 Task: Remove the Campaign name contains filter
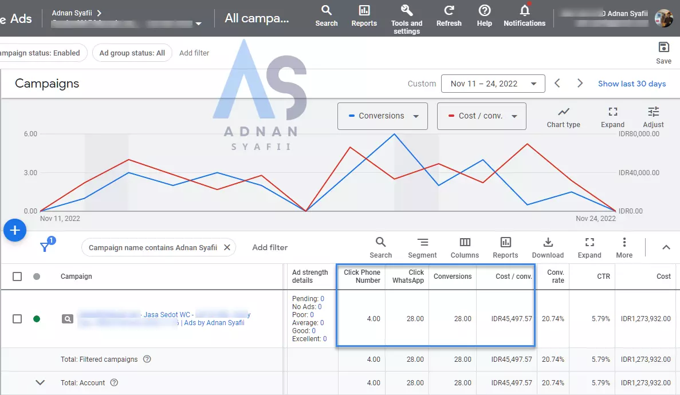pos(227,247)
